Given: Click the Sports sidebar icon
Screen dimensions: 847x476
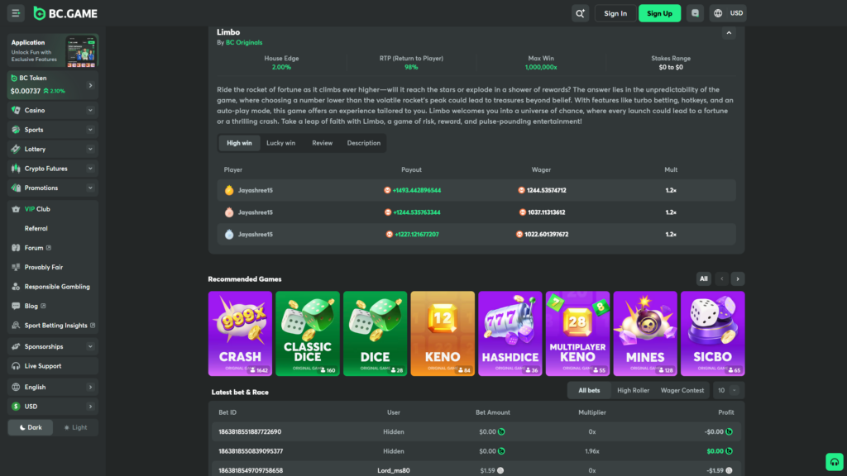Looking at the screenshot, I should point(16,130).
